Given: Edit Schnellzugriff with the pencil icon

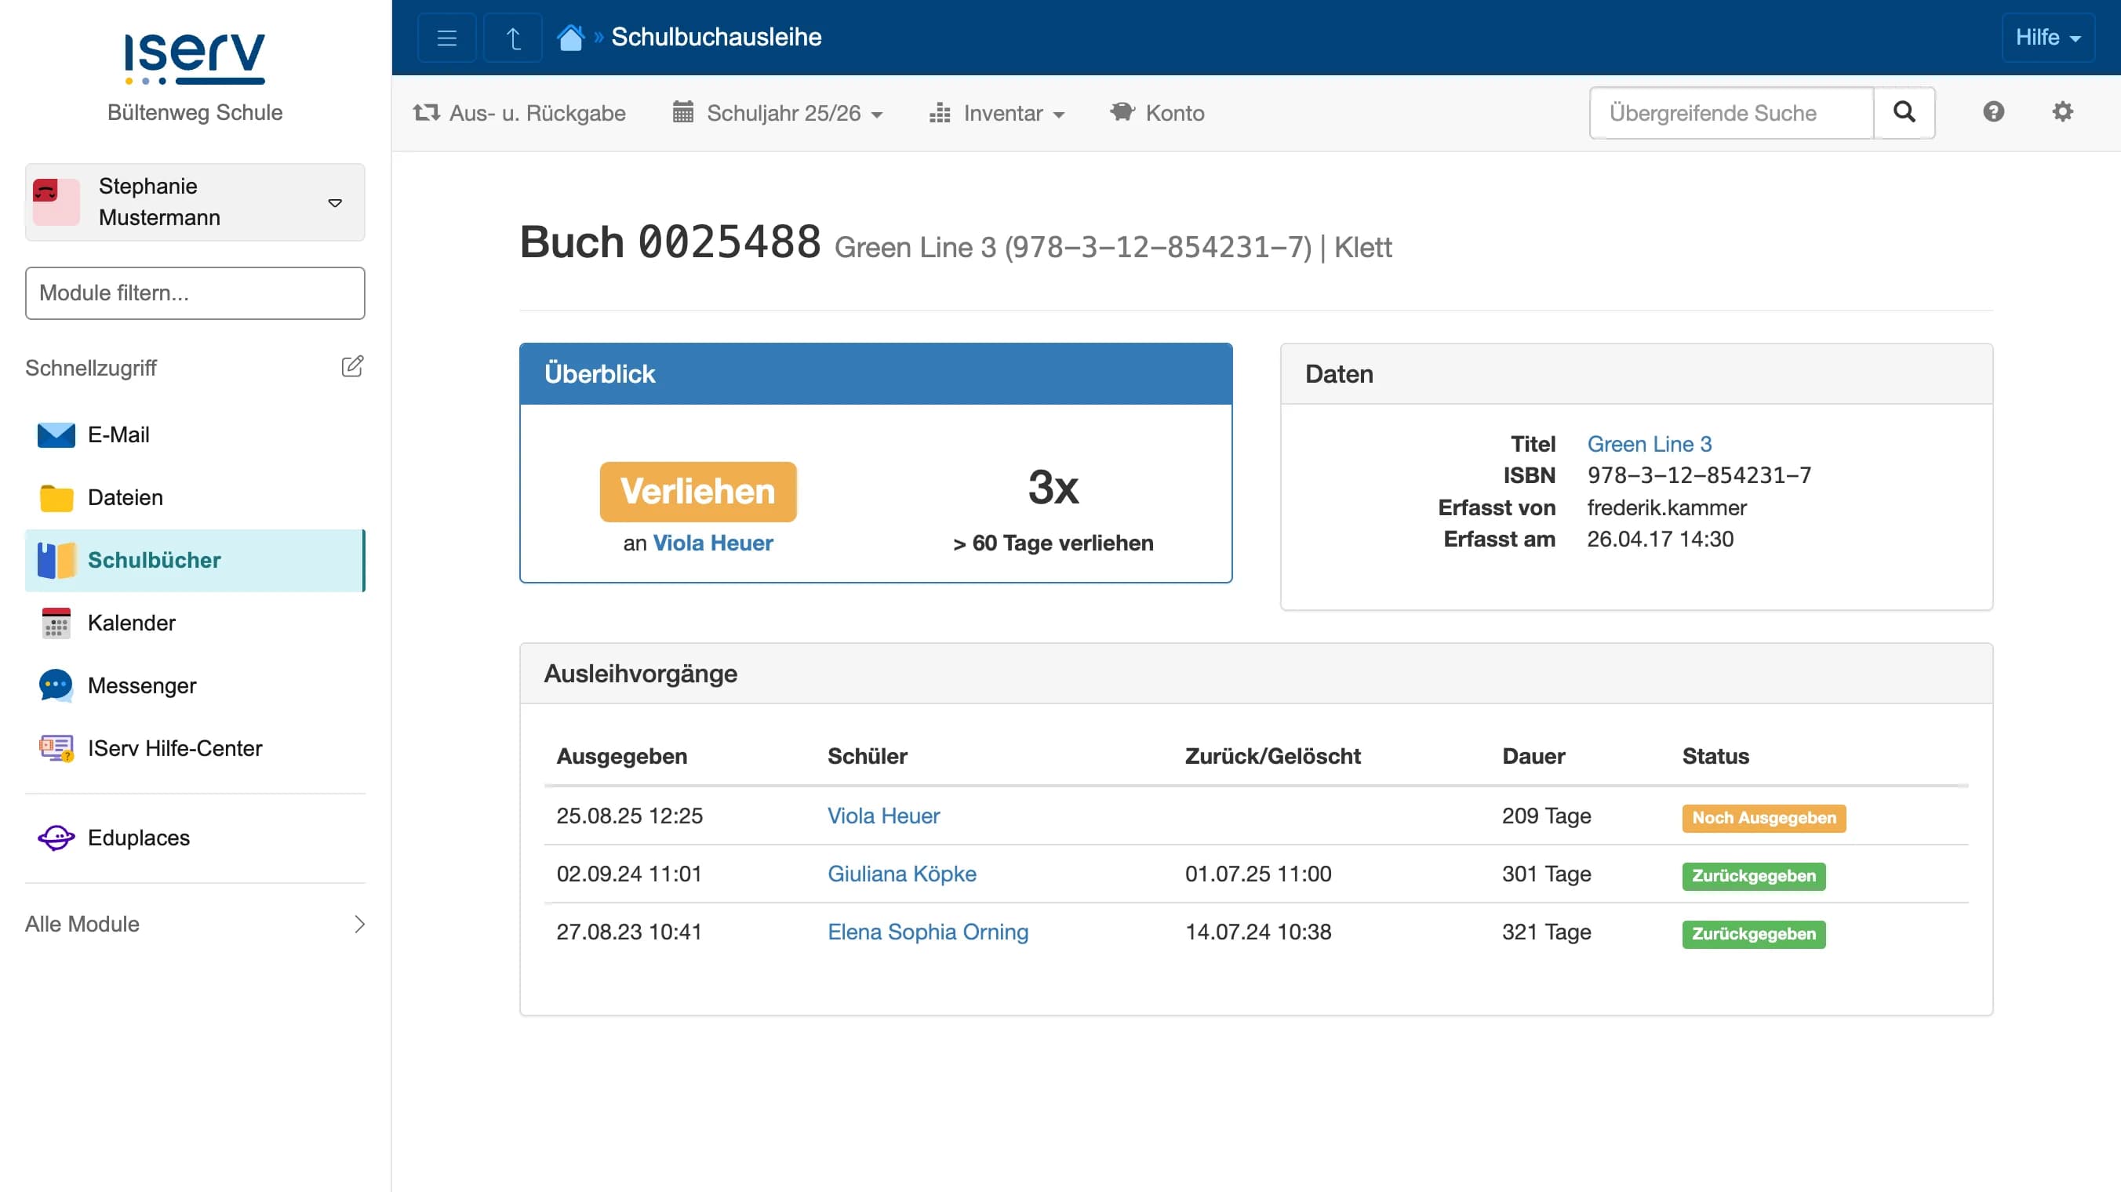Looking at the screenshot, I should click(351, 366).
